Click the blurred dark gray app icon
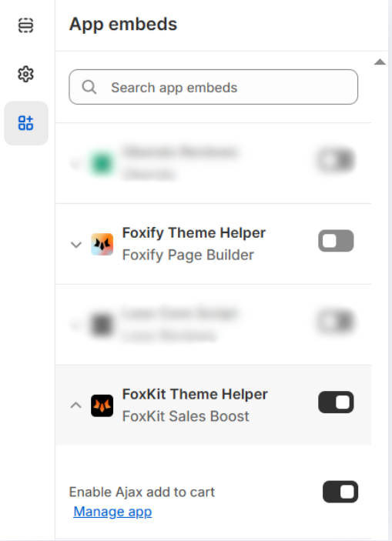Viewport: 392px width, 541px height. coord(102,325)
